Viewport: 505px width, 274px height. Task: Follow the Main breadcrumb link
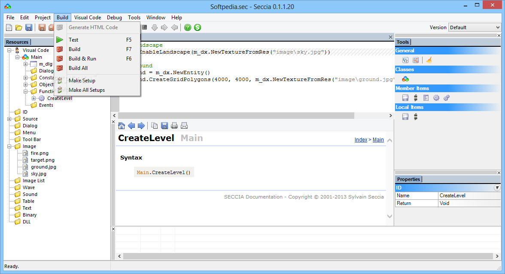pos(378,140)
